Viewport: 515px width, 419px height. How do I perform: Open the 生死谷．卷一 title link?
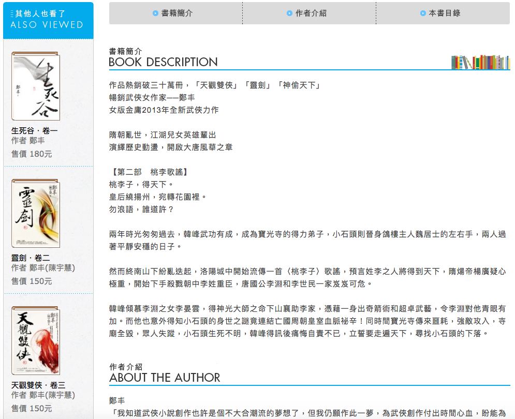coord(35,131)
